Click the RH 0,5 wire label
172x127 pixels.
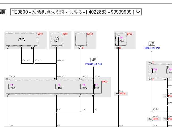(x=97, y=76)
